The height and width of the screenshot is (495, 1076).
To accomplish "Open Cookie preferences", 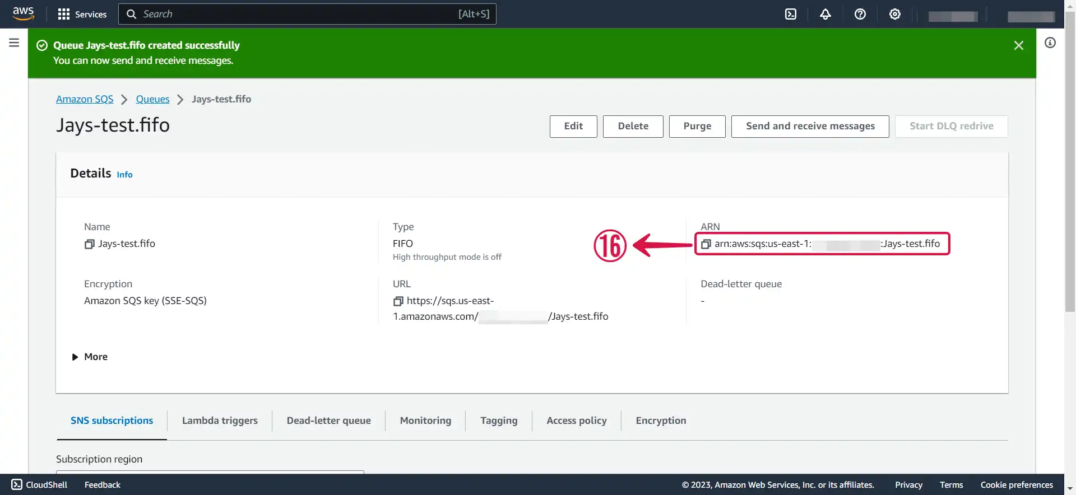I will tap(1017, 485).
